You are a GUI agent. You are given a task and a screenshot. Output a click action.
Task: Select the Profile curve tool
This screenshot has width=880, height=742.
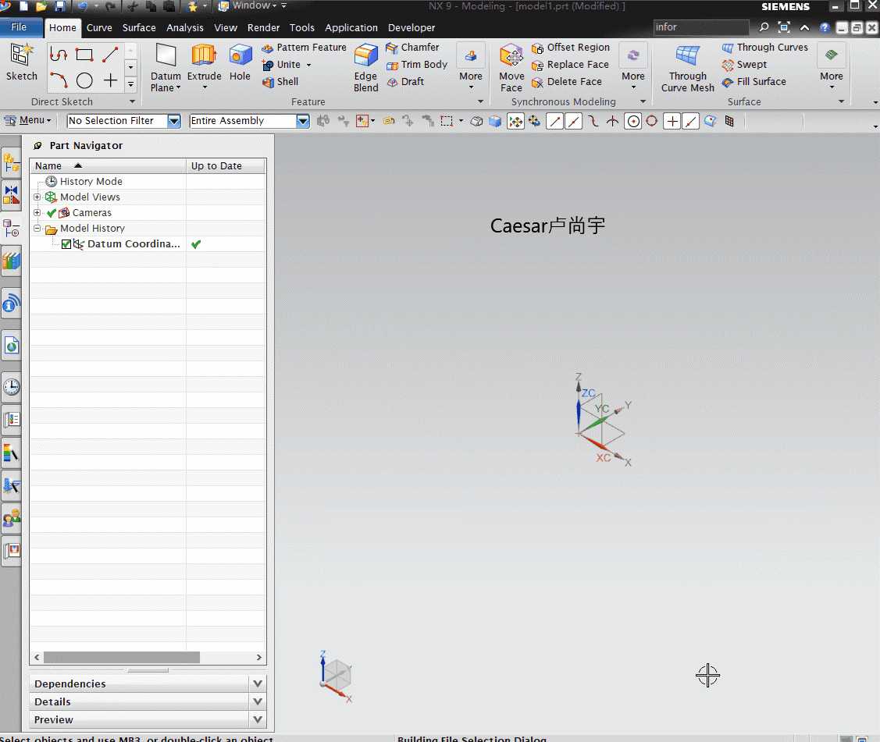coord(59,55)
